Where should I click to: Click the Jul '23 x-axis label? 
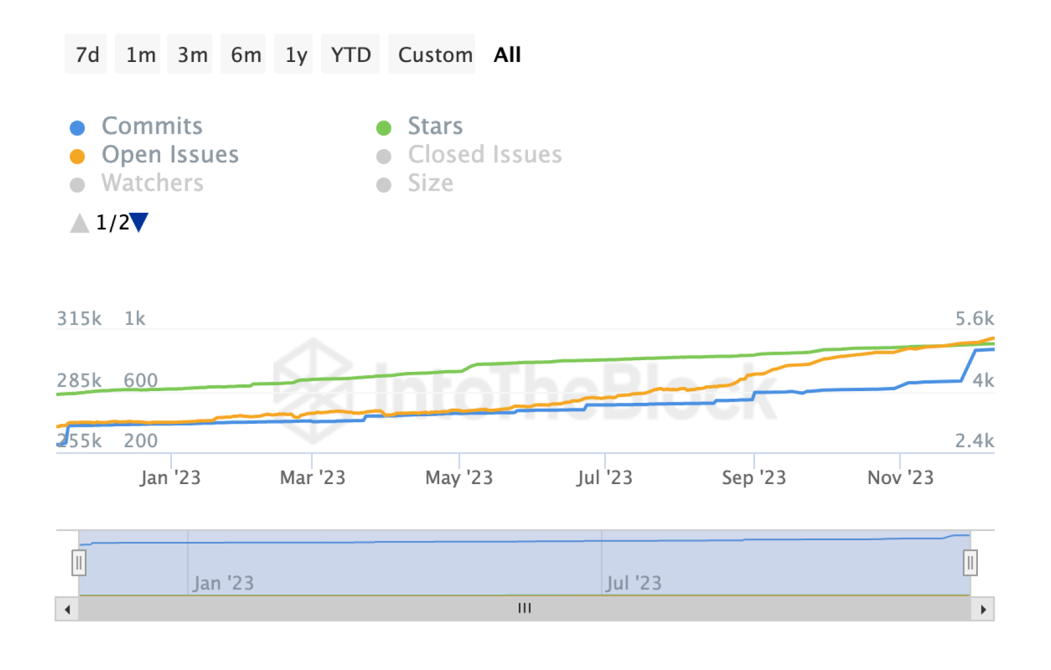point(604,478)
